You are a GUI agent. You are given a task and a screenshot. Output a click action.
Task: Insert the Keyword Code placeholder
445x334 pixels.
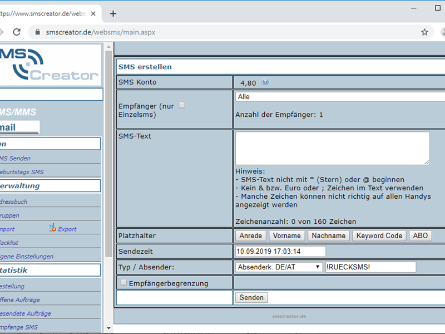tap(379, 235)
